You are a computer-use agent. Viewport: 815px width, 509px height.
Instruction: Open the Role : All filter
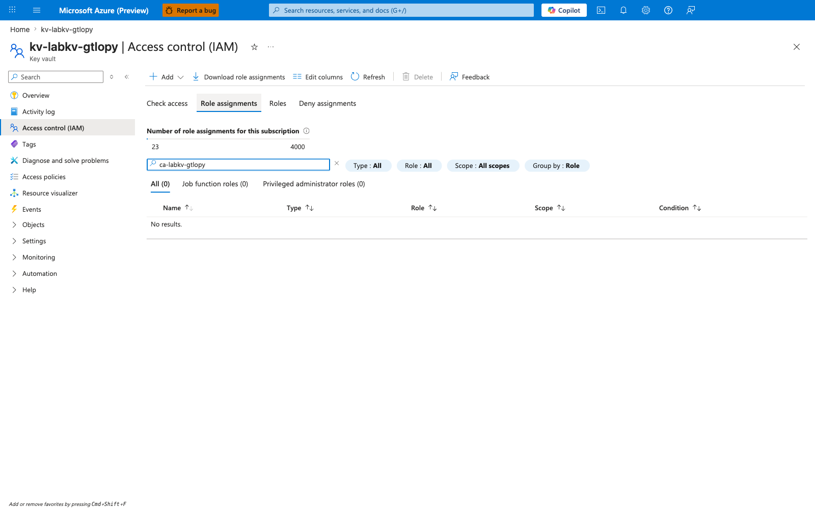point(419,165)
